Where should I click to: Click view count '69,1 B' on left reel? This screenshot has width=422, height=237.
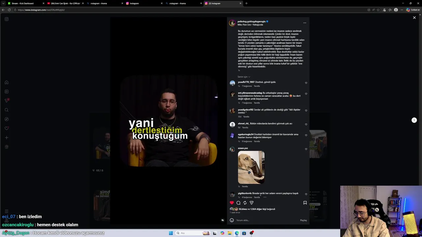pos(98,171)
